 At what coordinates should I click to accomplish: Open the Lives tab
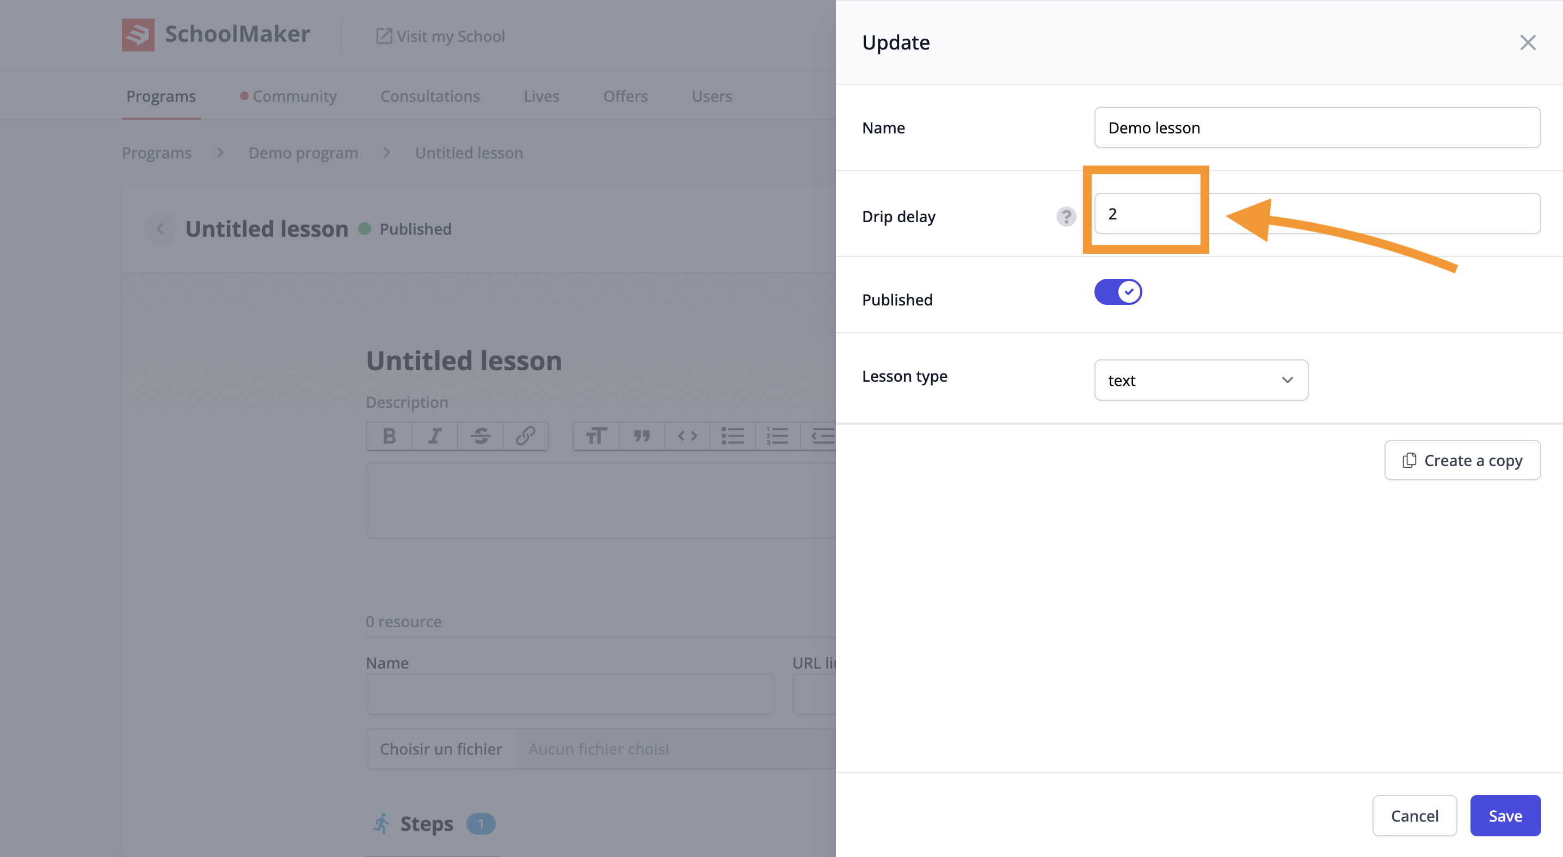tap(541, 96)
